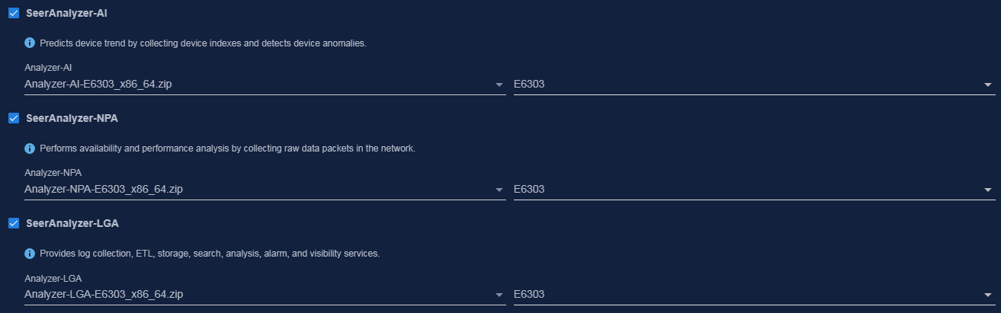
Task: Click arrow icon of Analyzer-AI package dropdown
Action: click(x=499, y=85)
